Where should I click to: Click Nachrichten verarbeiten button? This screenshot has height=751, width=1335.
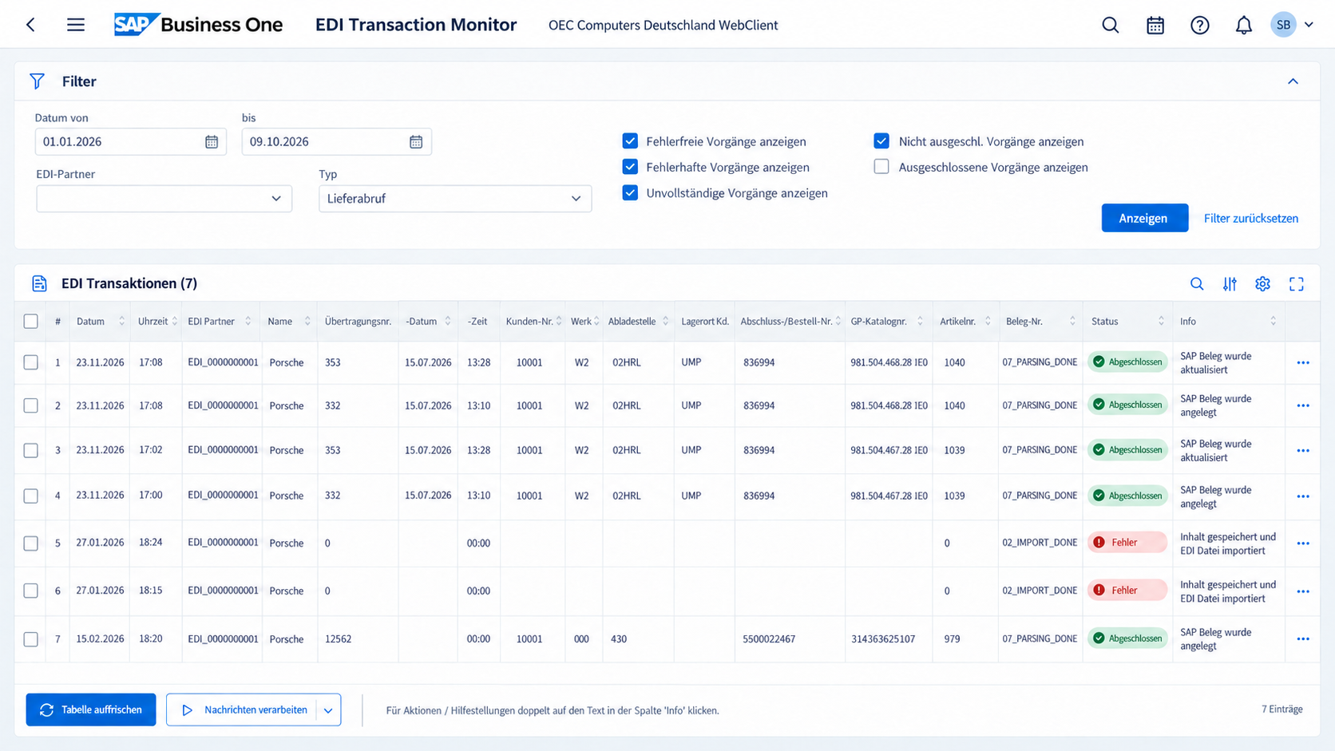point(242,710)
